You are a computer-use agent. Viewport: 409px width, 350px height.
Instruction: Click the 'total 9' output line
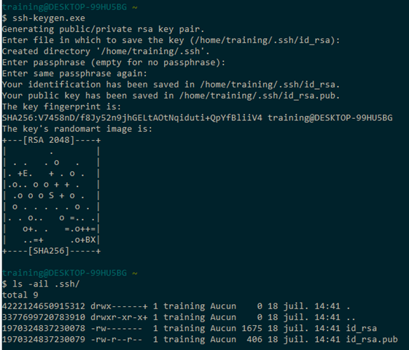point(20,295)
